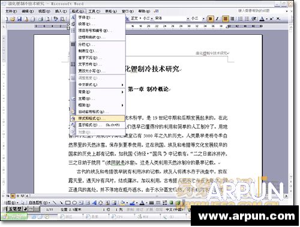300x227 pixels.
Task: Choose 项目符号和编号 menu entry
Action: [98, 31]
